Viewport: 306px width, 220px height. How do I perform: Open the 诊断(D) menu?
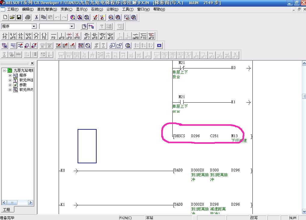[113, 9]
